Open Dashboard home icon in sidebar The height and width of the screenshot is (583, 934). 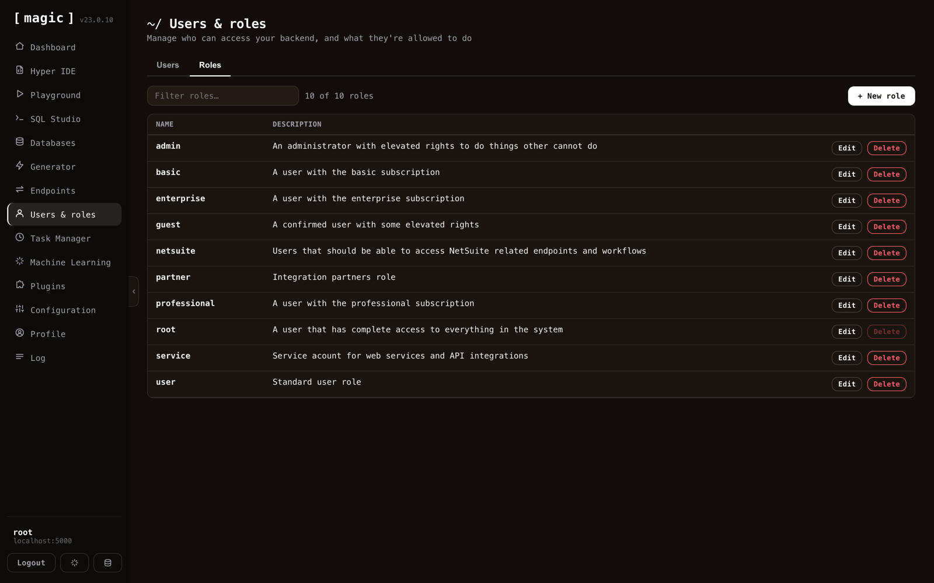[20, 46]
